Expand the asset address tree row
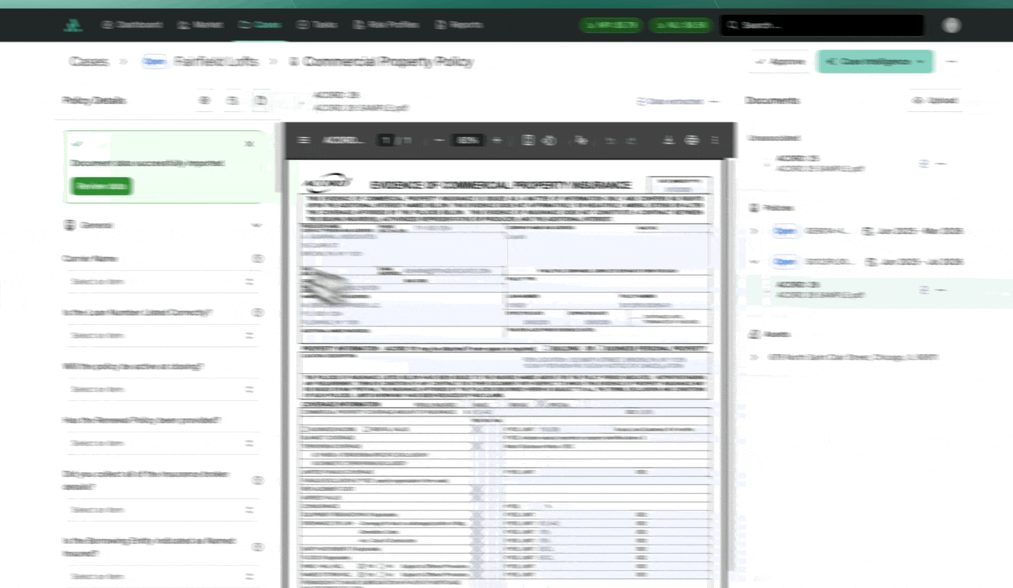Screen dimensions: 1013x588 point(754,358)
